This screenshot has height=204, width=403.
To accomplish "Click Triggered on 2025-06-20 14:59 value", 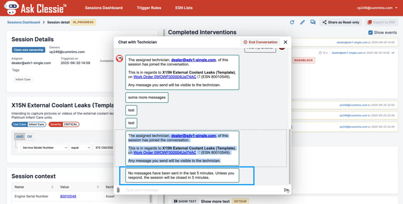I will click(x=75, y=63).
